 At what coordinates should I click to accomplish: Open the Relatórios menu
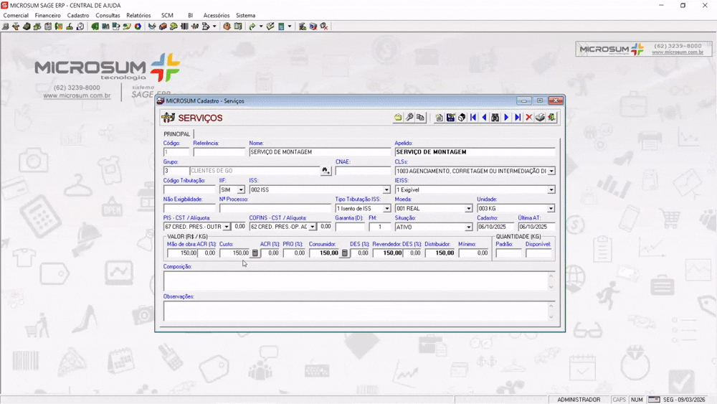138,15
